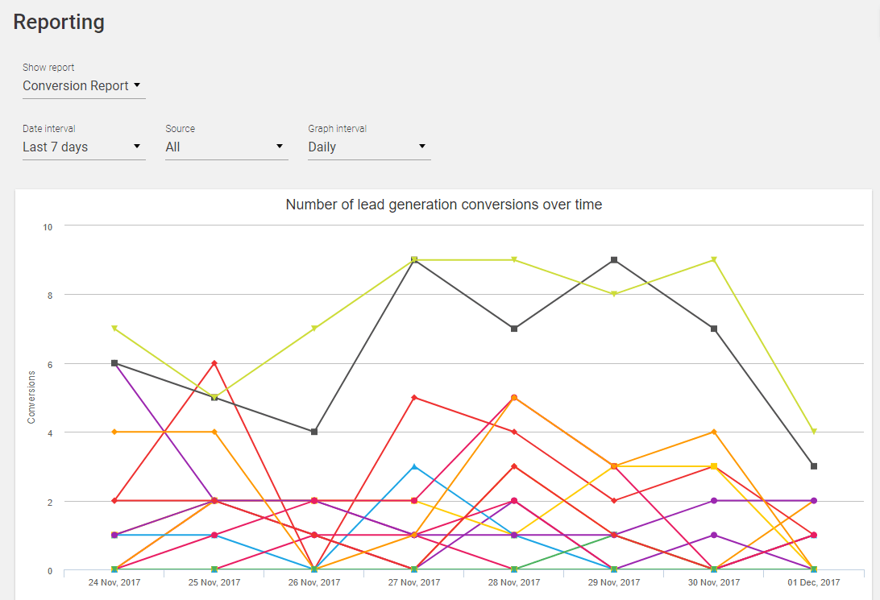880x600 pixels.
Task: Open the Graph interval Daily dropdown
Action: pos(369,147)
